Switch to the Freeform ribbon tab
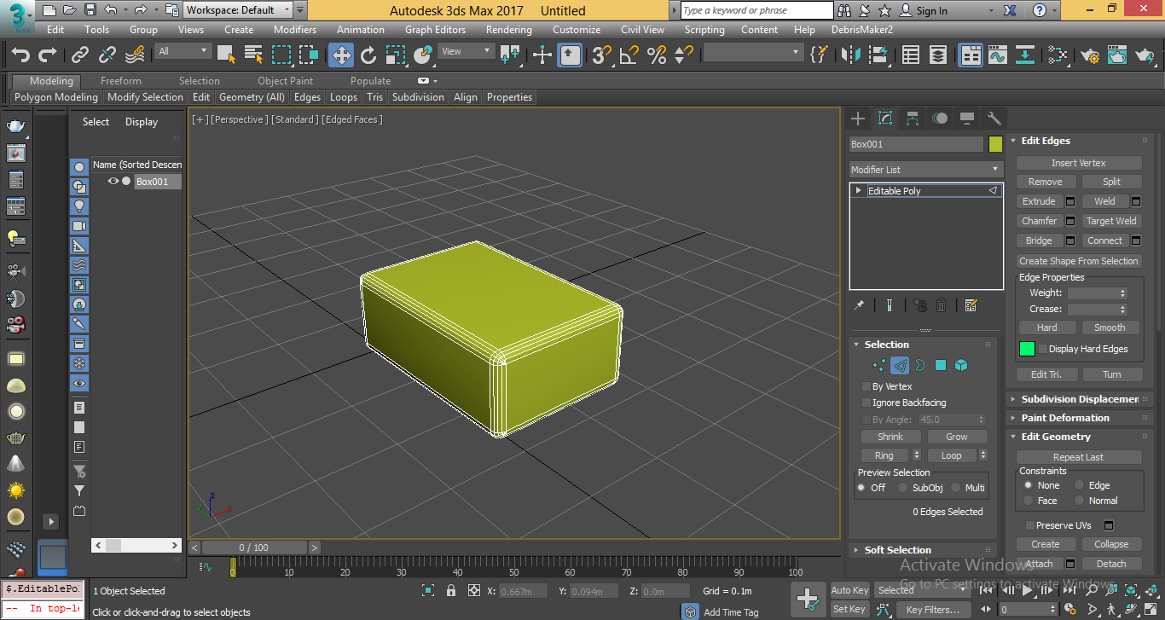Viewport: 1165px width, 620px height. click(x=121, y=81)
